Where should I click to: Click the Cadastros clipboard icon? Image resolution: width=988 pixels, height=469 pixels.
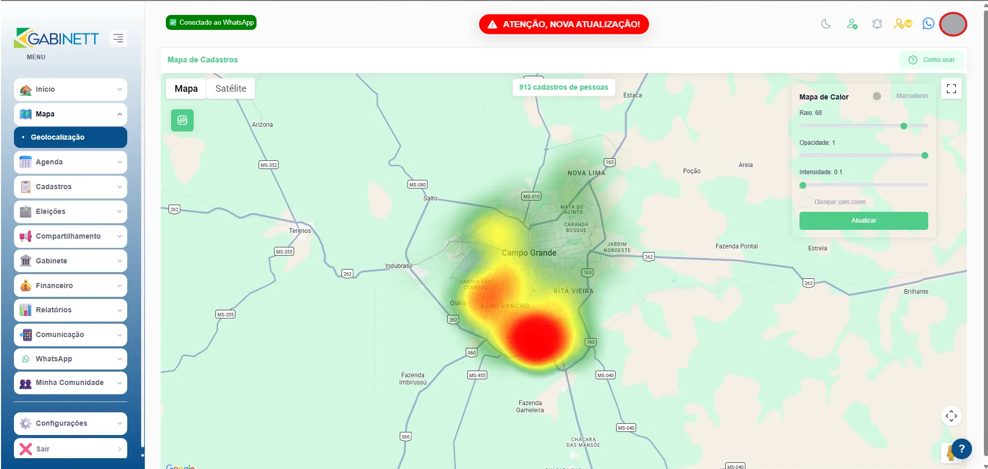click(26, 187)
